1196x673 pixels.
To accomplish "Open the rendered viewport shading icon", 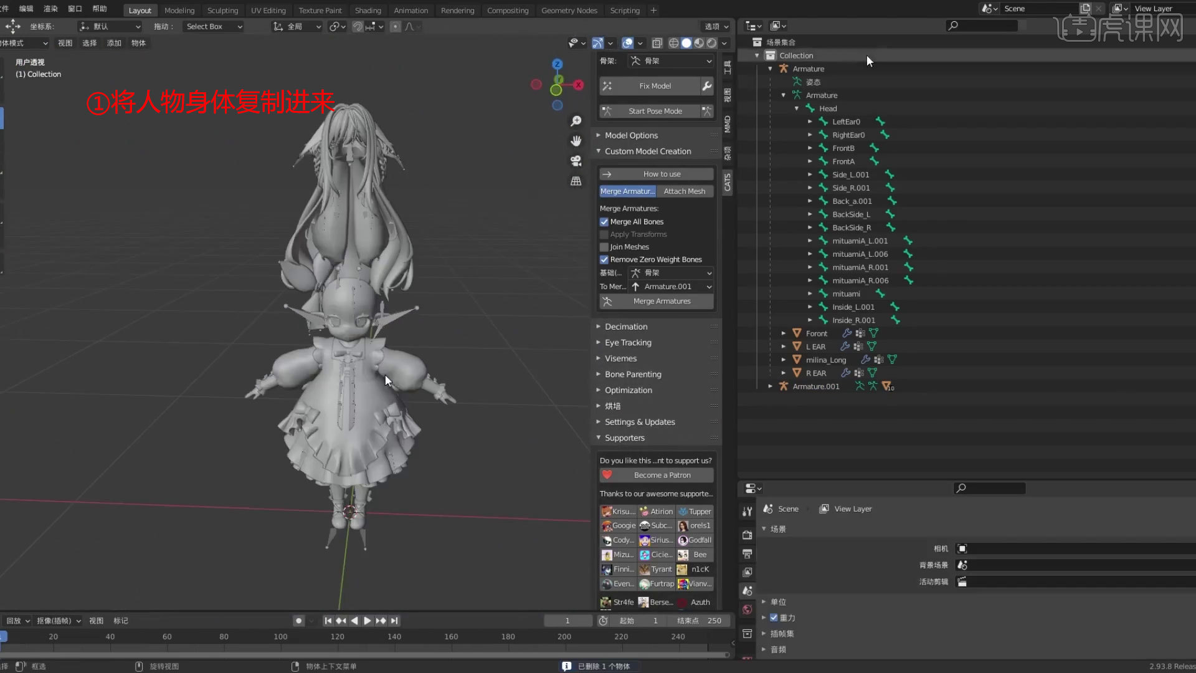I will (x=711, y=42).
